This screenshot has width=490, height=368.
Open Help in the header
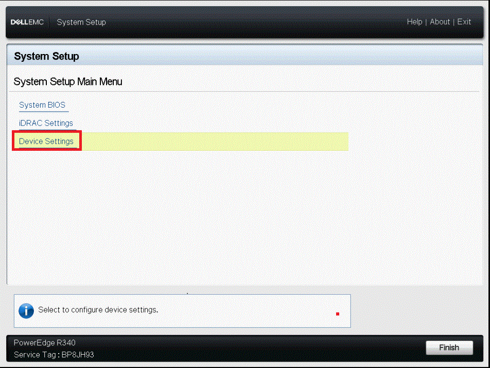[414, 22]
